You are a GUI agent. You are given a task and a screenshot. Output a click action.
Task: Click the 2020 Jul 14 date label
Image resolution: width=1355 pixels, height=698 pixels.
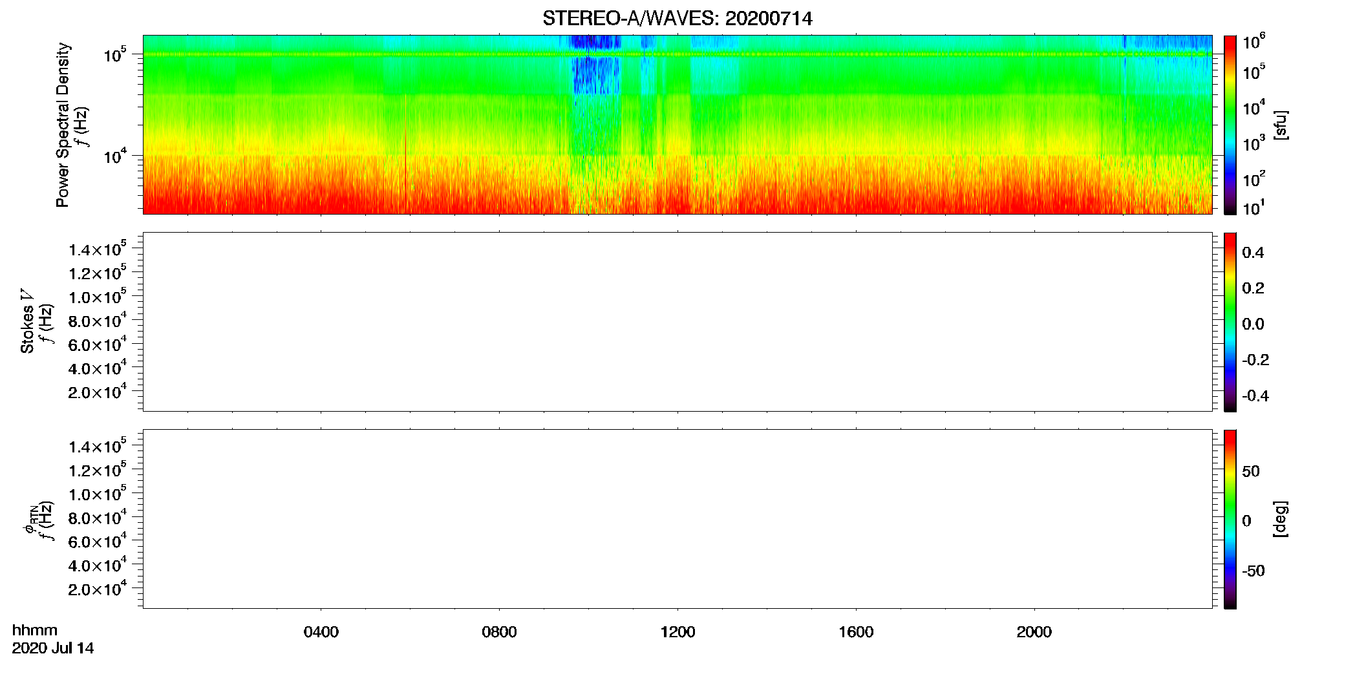(x=53, y=648)
